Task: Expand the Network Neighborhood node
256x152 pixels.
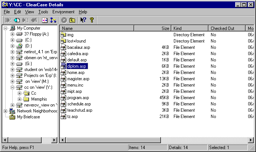Action: [5, 111]
